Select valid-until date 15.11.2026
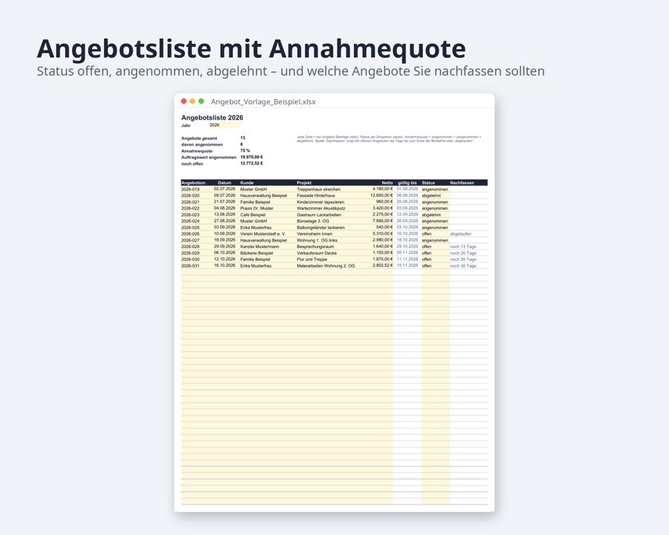 point(407,265)
